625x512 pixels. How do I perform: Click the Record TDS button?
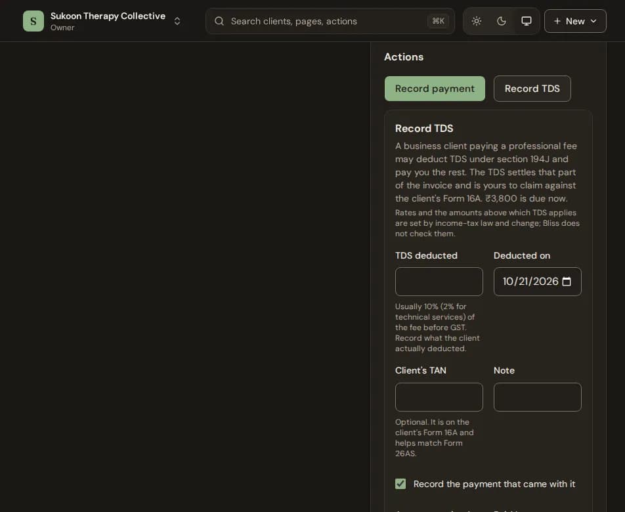tap(532, 89)
